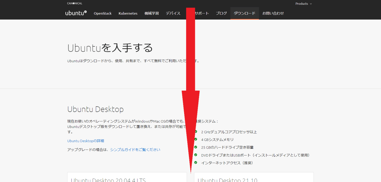The width and height of the screenshot is (381, 182).
Task: Click the text 4 GBシステムメモリ
Action: 217,140
